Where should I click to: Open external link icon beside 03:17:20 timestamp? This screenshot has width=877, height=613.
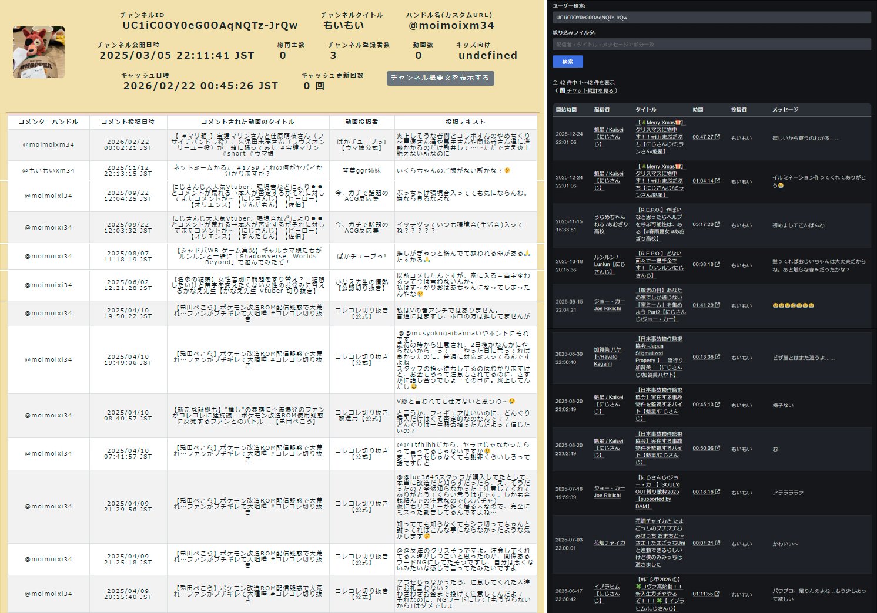click(717, 224)
